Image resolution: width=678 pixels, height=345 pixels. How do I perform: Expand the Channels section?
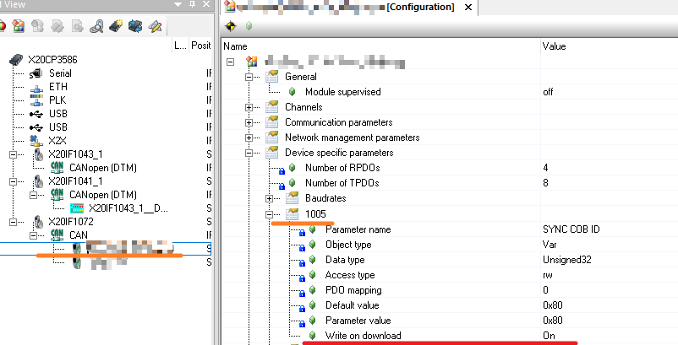click(x=249, y=107)
